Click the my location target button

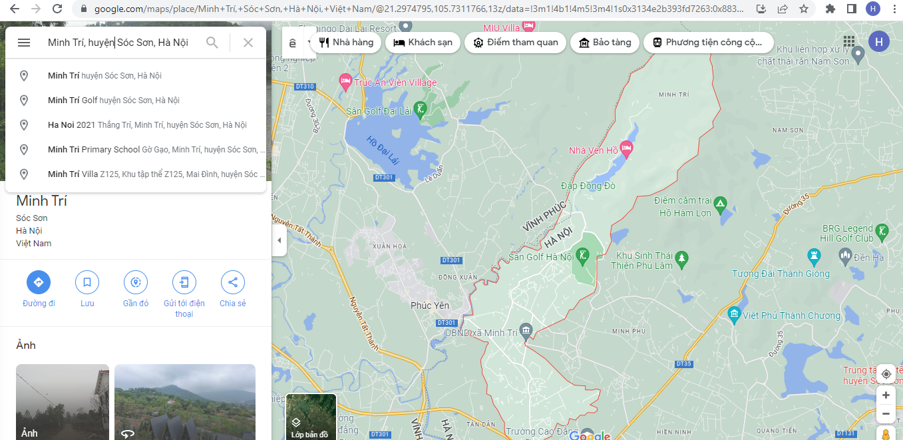886,374
